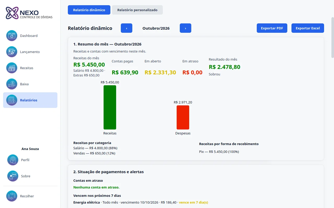This screenshot has width=334, height=208.
Task: Open Dashboard menu label
Action: click(x=29, y=36)
